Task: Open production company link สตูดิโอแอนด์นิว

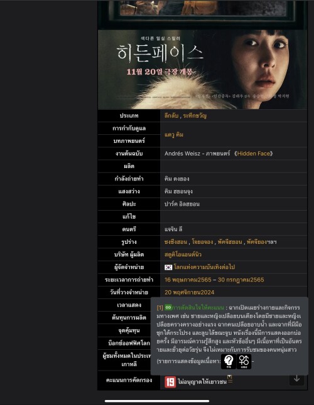Action: click(x=183, y=255)
